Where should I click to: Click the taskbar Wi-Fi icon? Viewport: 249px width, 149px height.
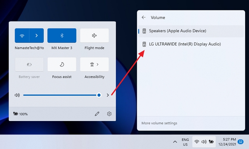tap(197, 142)
